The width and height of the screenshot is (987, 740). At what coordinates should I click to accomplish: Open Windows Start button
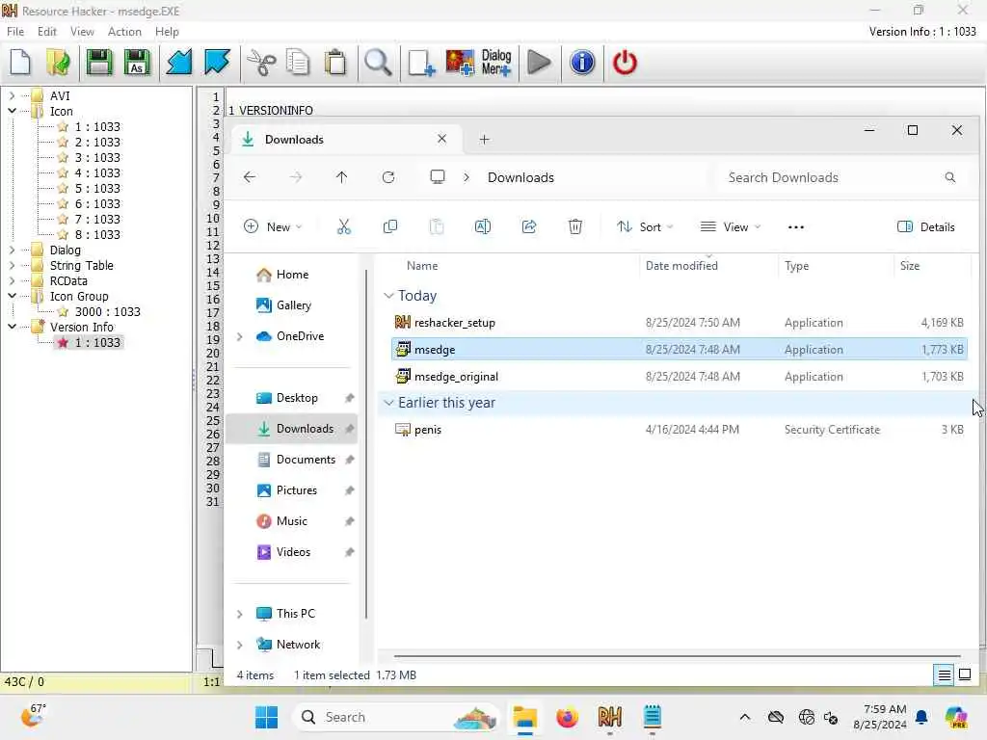pyautogui.click(x=266, y=717)
